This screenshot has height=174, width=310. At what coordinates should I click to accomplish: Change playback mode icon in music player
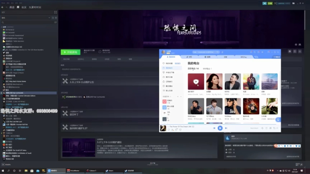(x=267, y=128)
